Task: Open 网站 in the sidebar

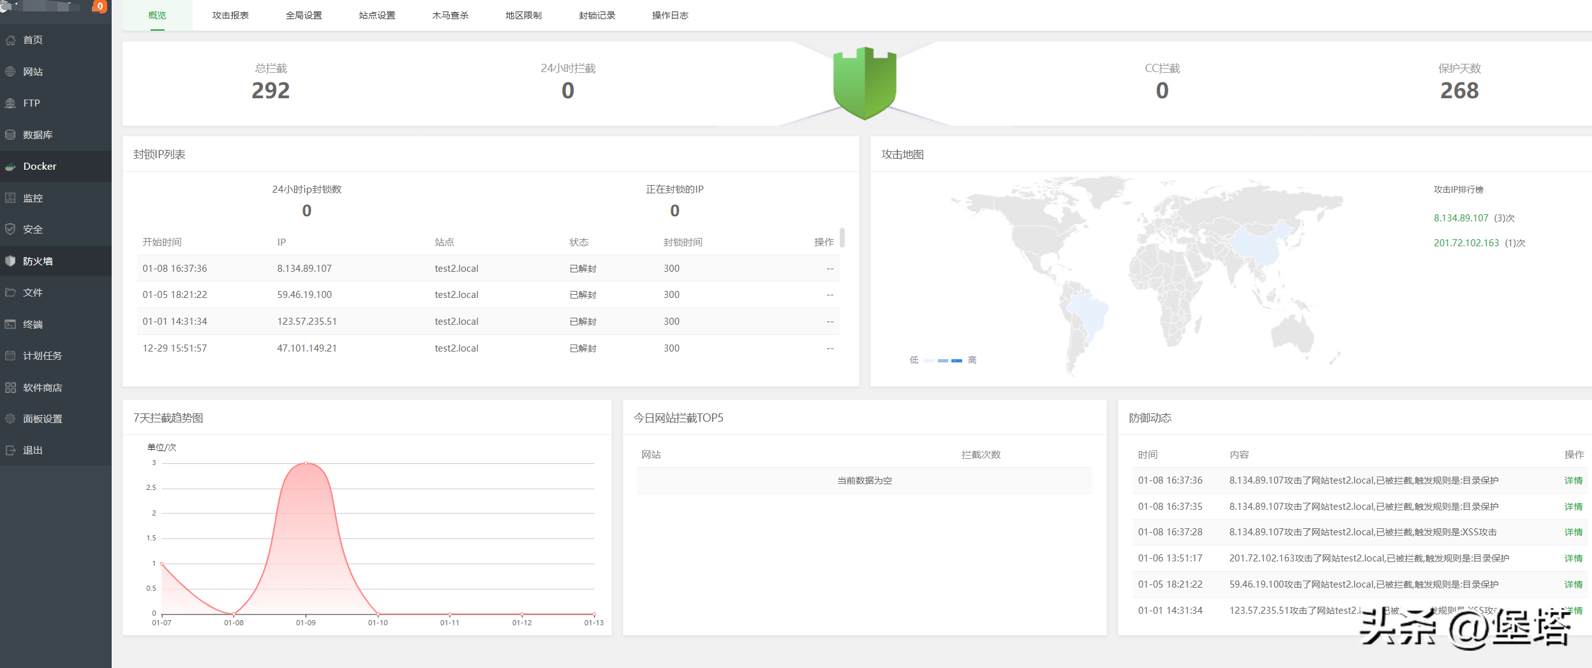Action: (x=56, y=71)
